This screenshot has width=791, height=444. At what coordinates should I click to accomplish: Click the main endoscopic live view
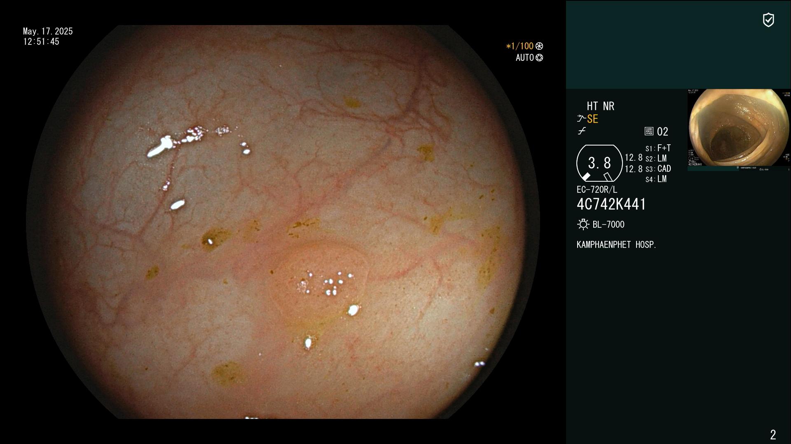point(283,222)
